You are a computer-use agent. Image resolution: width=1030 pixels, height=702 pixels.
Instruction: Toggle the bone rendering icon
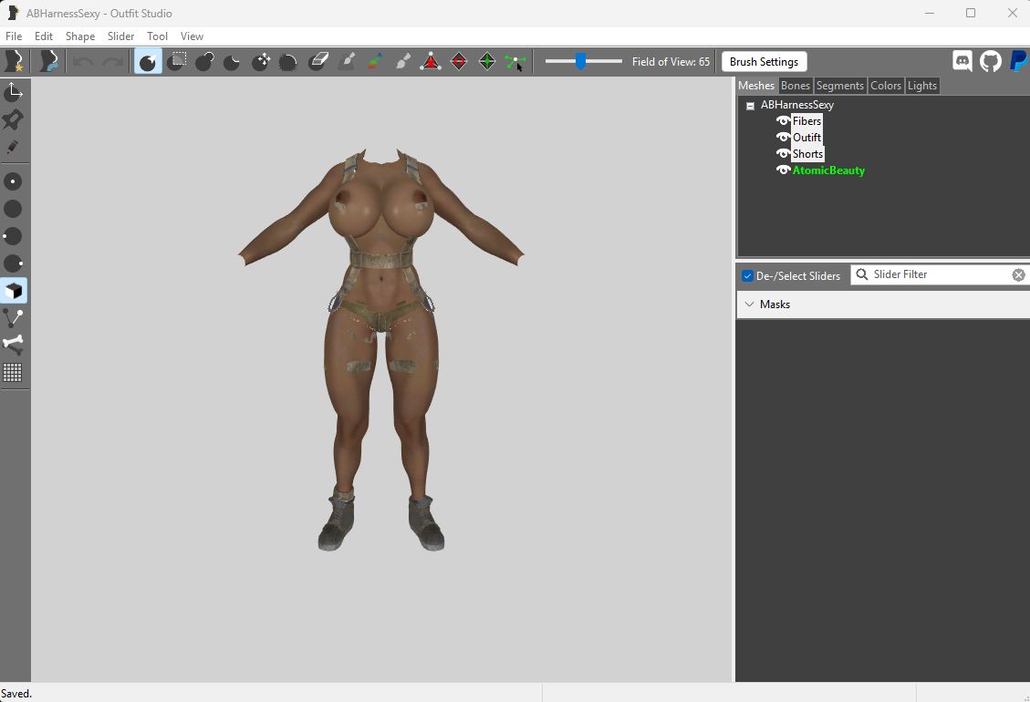click(x=13, y=344)
